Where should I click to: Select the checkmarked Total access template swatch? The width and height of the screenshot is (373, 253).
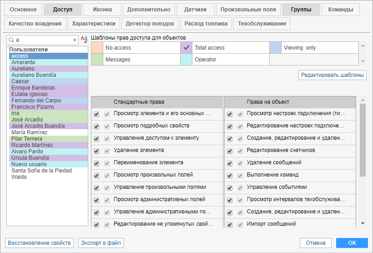186,48
